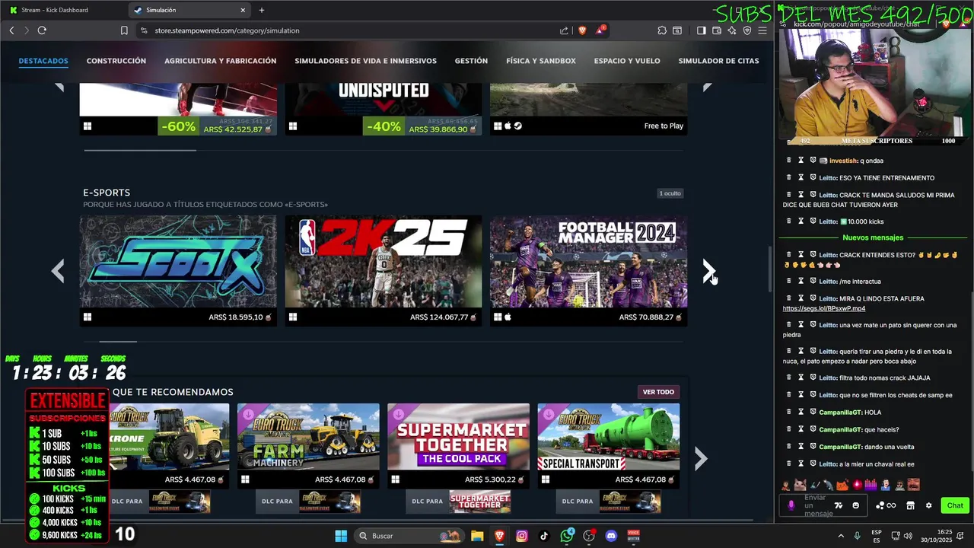Click the top carousel right arrow

(708, 87)
